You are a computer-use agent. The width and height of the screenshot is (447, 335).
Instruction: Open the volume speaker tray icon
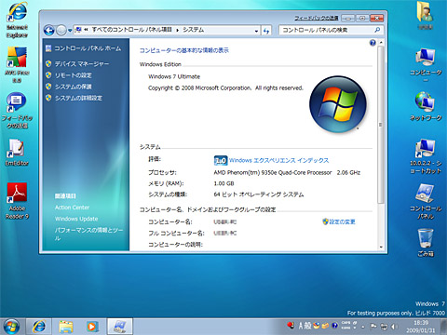click(394, 327)
